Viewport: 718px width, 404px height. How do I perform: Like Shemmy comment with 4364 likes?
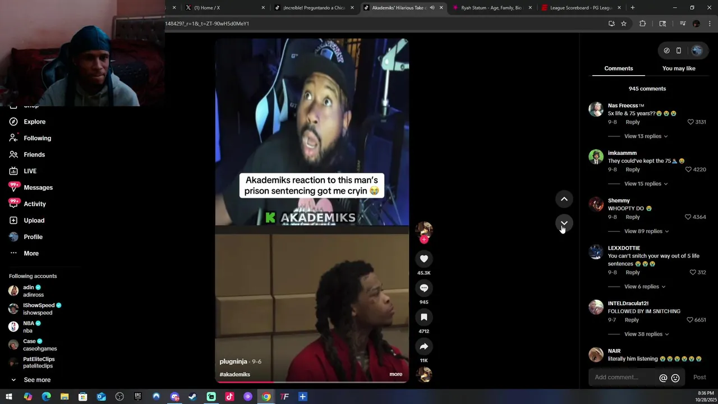click(688, 217)
